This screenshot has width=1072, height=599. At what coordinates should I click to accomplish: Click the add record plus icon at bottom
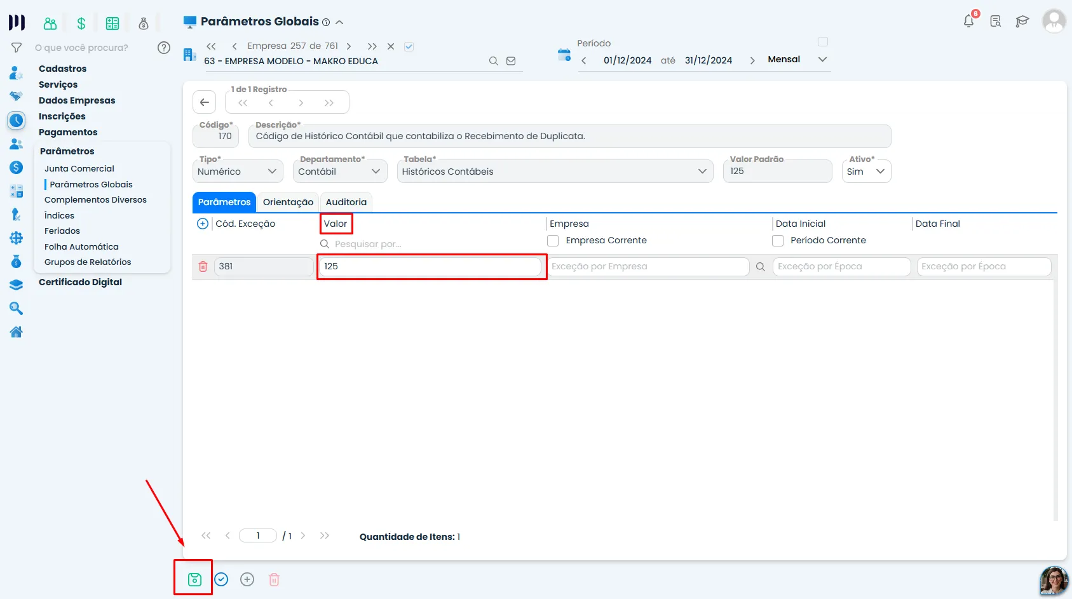[247, 579]
